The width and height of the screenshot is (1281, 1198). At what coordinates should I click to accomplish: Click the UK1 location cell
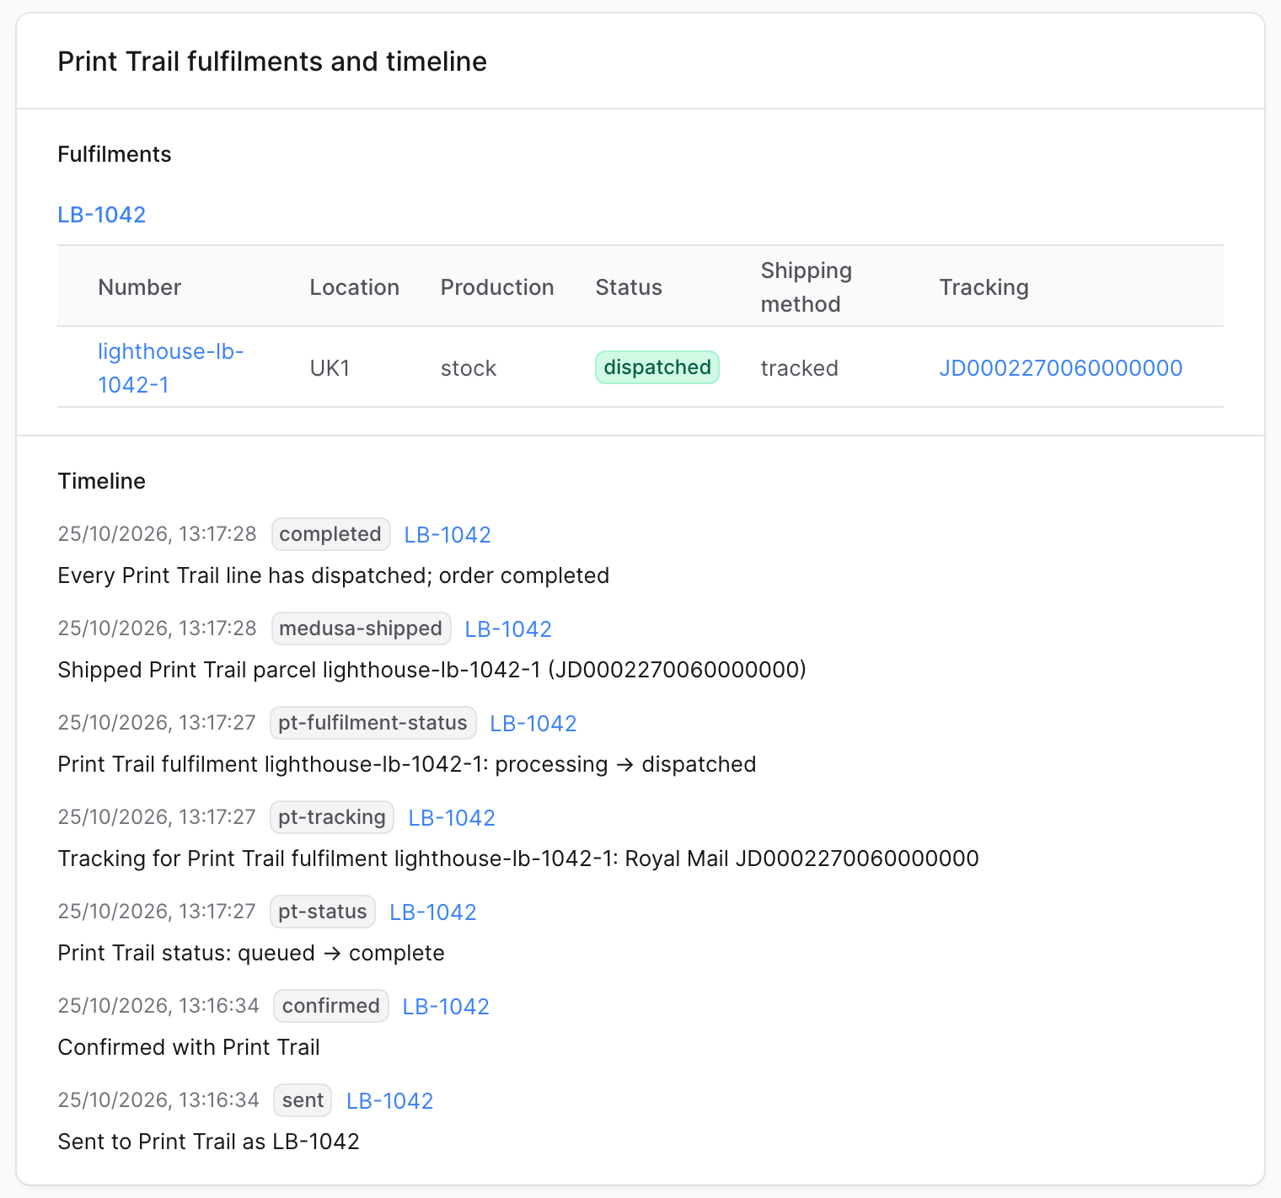pos(330,368)
